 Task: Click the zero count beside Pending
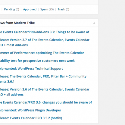[17, 9]
